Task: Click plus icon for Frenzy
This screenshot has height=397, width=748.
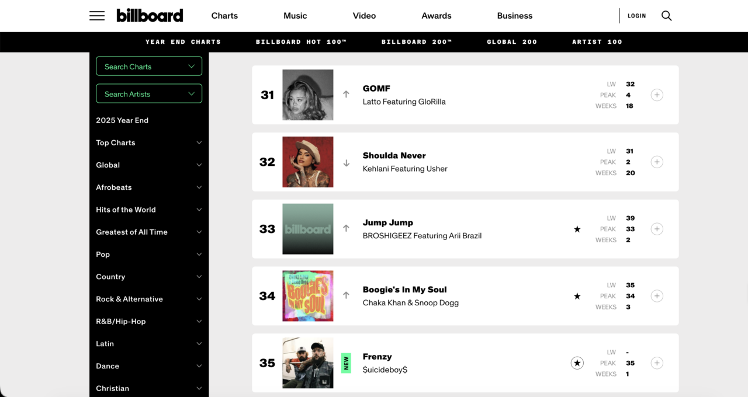Action: [x=657, y=363]
